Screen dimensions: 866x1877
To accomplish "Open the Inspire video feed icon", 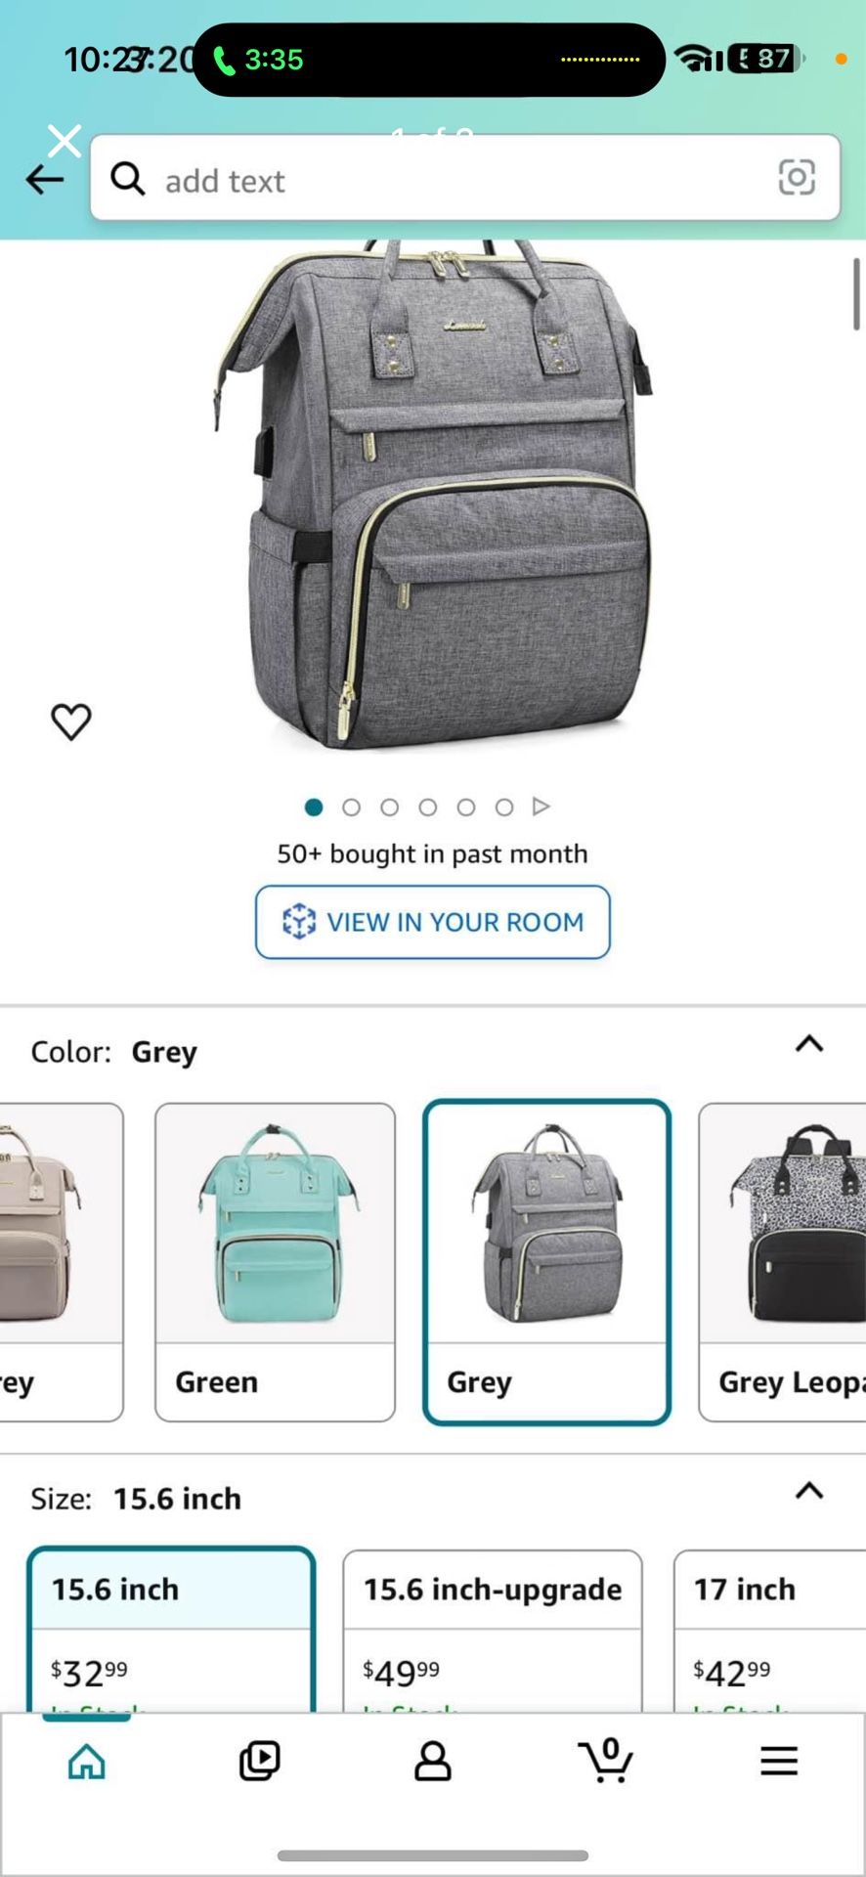I will click(x=259, y=1762).
